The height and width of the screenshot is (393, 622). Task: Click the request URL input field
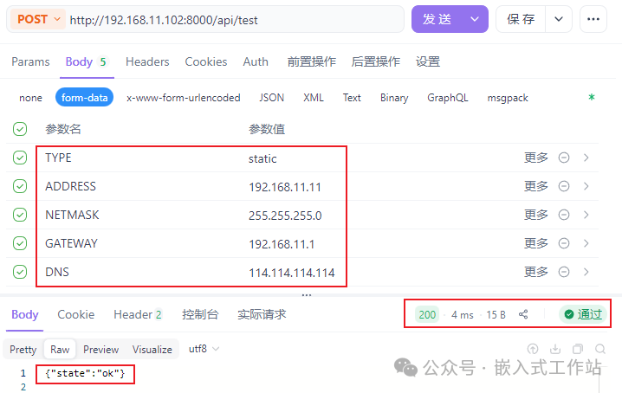234,19
